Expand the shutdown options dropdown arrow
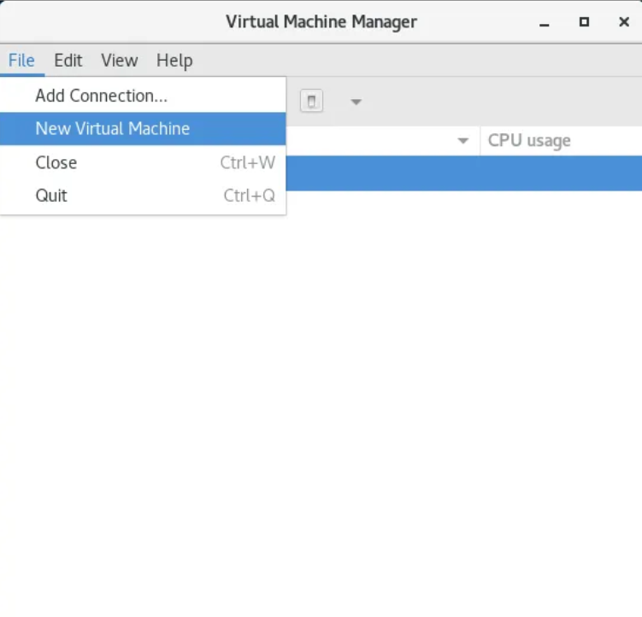 click(x=356, y=102)
